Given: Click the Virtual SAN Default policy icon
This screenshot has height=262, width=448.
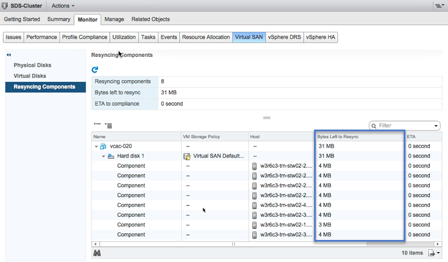Looking at the screenshot, I should point(187,156).
